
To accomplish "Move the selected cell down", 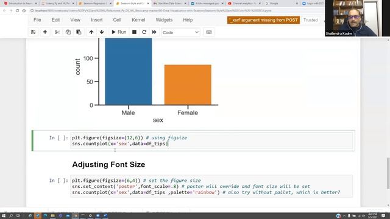I will 102,32.
